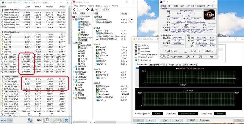The height and width of the screenshot is (124, 244).
Task: Go back in AIDA64 toolbar
Action: (x=74, y=9)
